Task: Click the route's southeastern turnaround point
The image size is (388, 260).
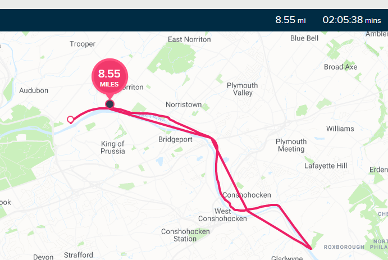Action: [x=311, y=248]
